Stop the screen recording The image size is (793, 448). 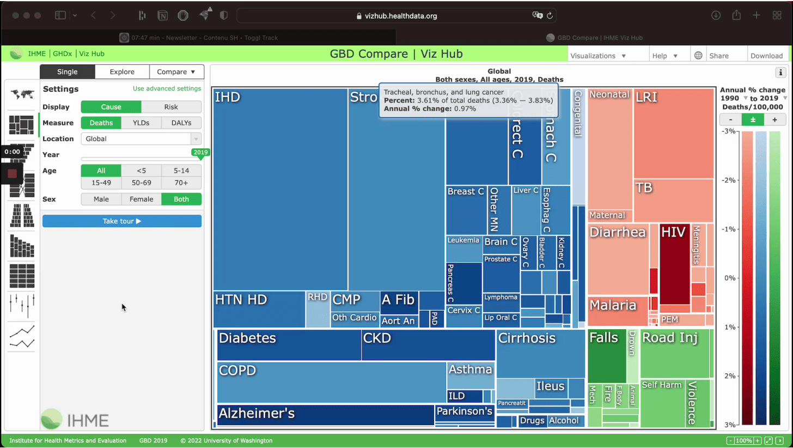coord(12,174)
